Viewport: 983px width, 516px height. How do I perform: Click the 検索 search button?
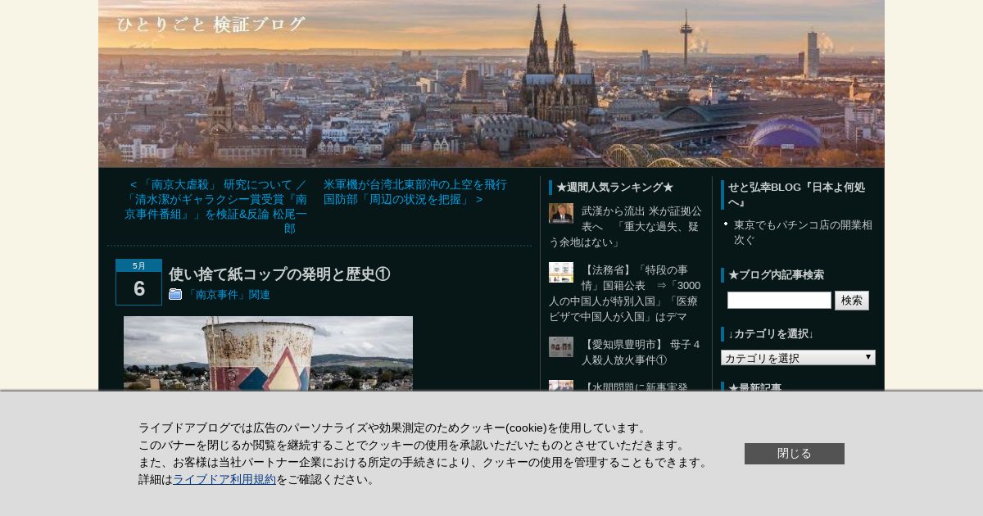pyautogui.click(x=852, y=301)
